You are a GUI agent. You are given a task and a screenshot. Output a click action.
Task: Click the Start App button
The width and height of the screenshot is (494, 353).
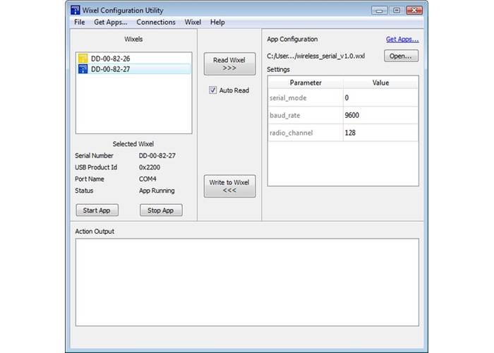pyautogui.click(x=97, y=210)
